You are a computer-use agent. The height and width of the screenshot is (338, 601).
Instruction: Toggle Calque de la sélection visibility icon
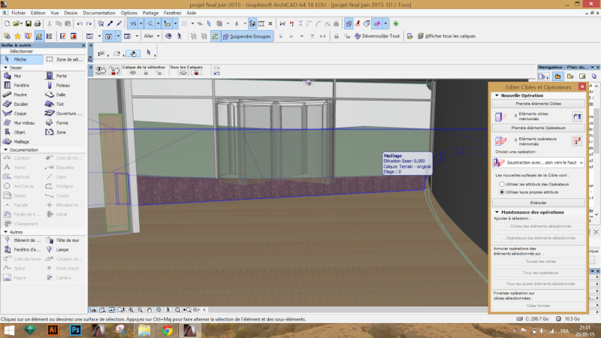click(133, 73)
